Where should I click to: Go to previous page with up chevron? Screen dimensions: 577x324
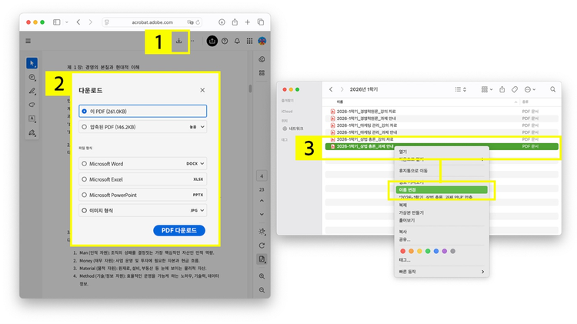262,201
